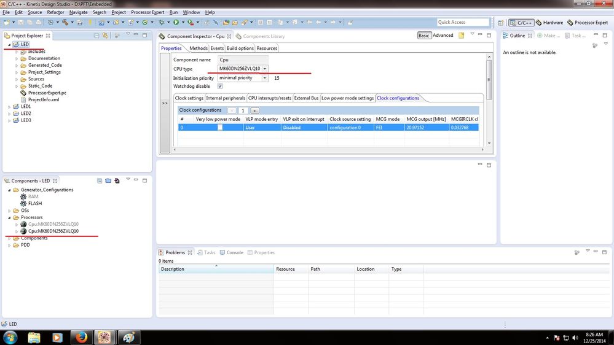Viewport: 614px width, 345px height.
Task: Click clock configuration row MCG mode FEI
Action: (x=389, y=128)
